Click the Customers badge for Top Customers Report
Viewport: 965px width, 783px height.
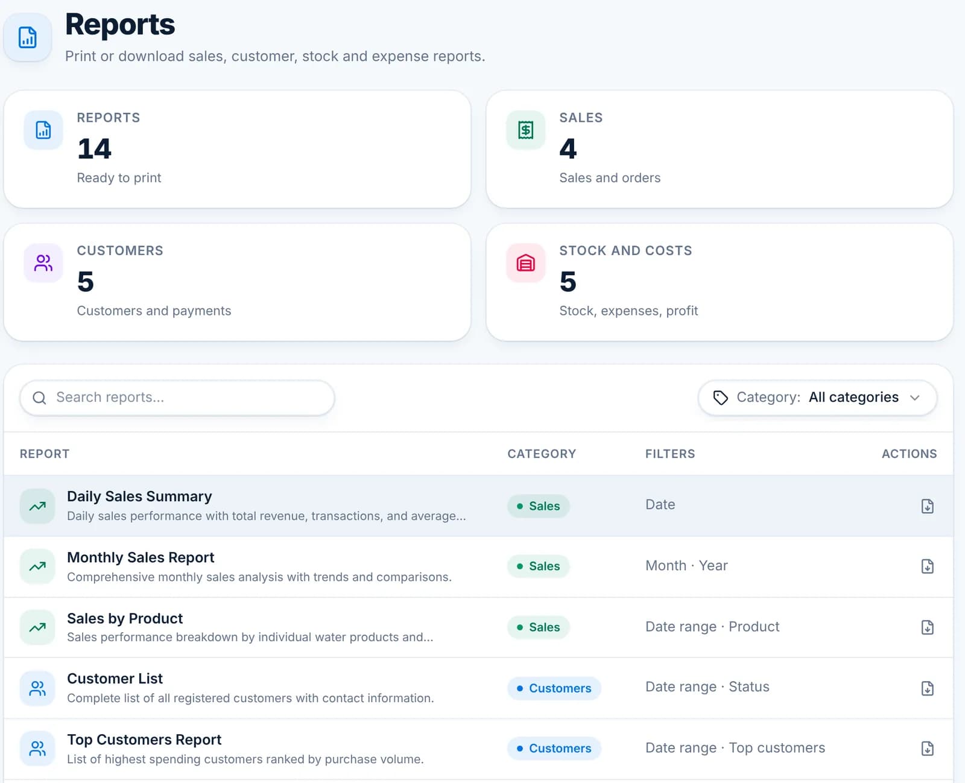pos(554,749)
